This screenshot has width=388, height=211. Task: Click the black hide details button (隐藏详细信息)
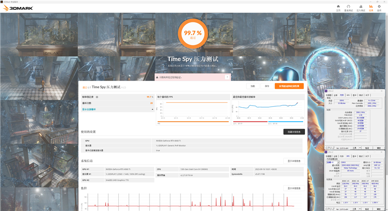pos(294,132)
